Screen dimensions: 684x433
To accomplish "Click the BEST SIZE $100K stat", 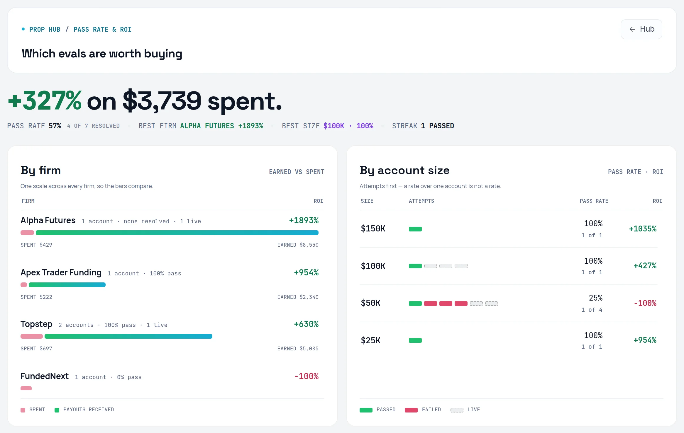I will pyautogui.click(x=328, y=126).
